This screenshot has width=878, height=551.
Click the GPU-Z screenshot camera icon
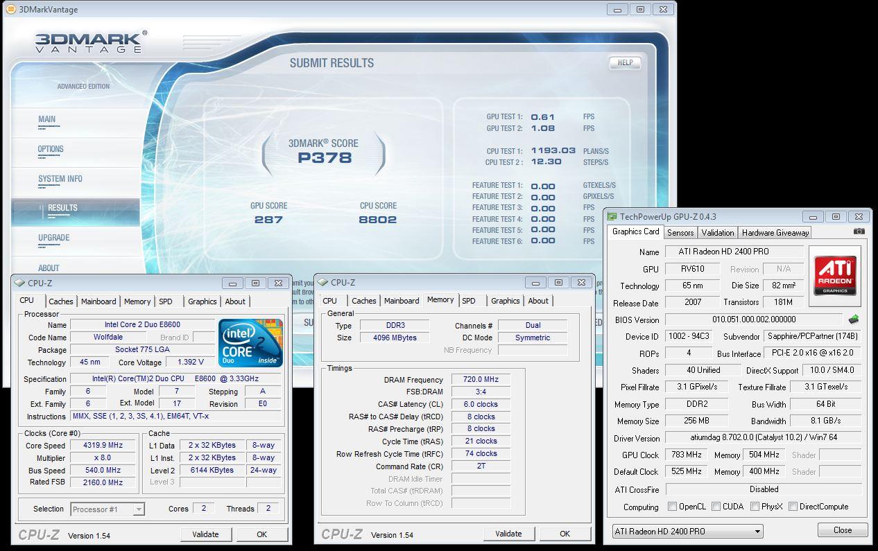[x=859, y=231]
